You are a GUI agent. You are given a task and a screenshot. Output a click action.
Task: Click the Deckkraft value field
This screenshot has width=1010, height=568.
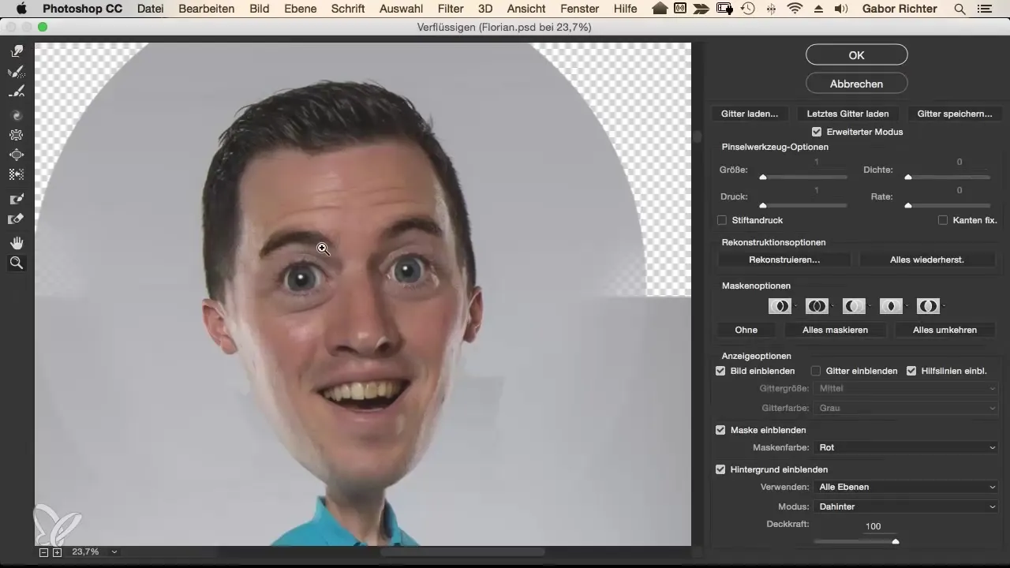click(x=873, y=526)
